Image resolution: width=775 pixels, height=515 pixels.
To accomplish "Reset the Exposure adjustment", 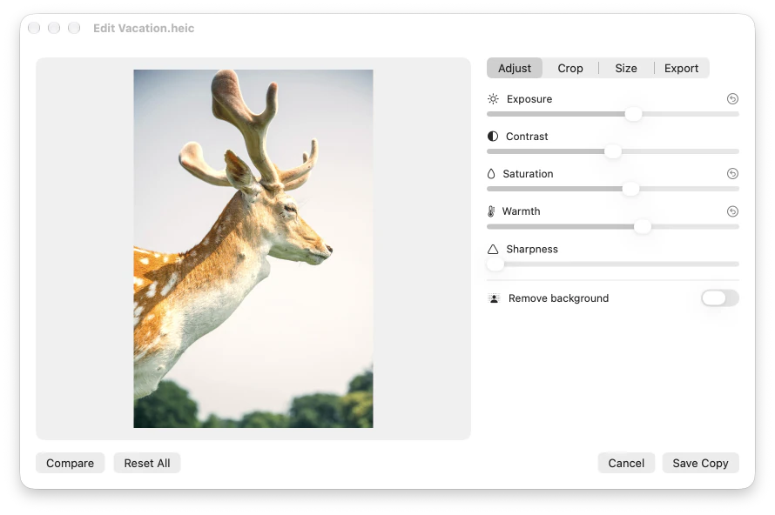I will [x=732, y=99].
